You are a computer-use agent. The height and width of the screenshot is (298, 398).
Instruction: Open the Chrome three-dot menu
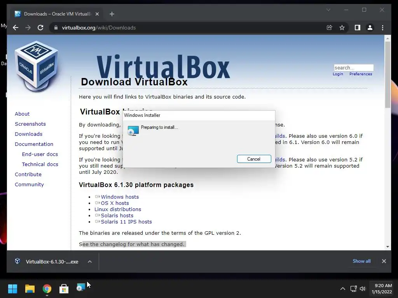(x=382, y=28)
